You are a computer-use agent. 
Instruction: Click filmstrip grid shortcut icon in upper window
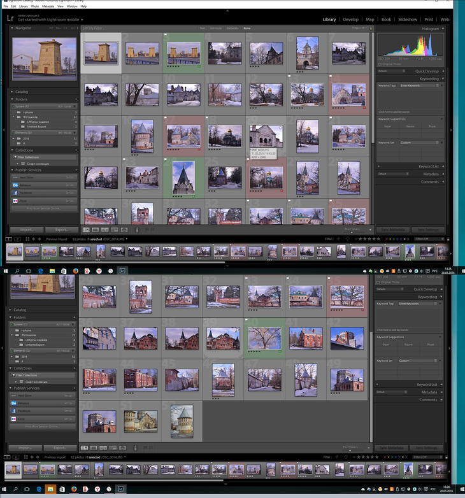tap(27, 239)
